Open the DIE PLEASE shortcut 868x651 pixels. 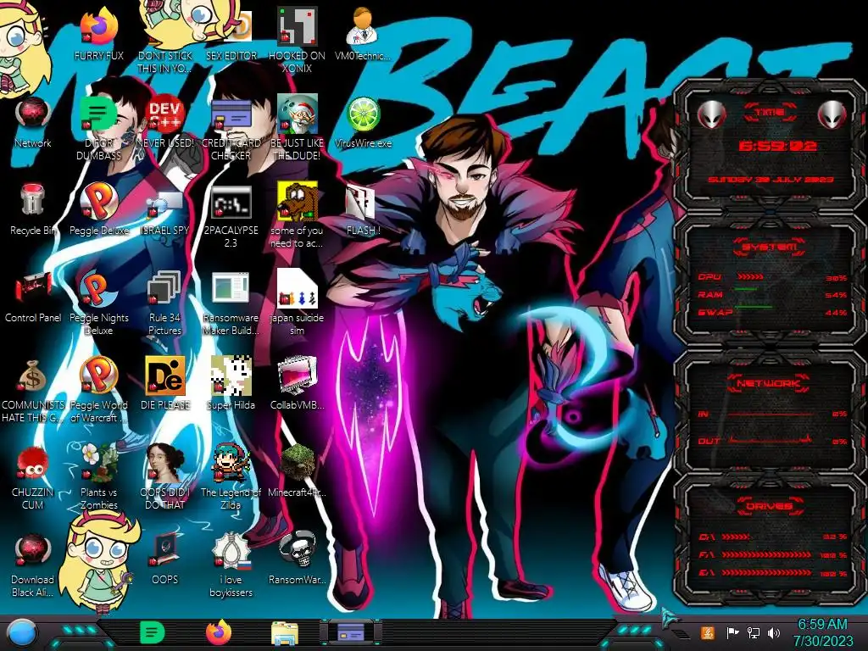pos(164,375)
